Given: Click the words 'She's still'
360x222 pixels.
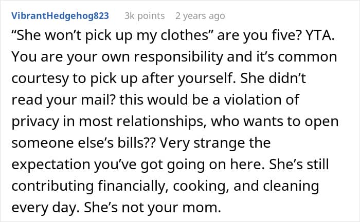Looking at the screenshot, I should click(x=299, y=165).
